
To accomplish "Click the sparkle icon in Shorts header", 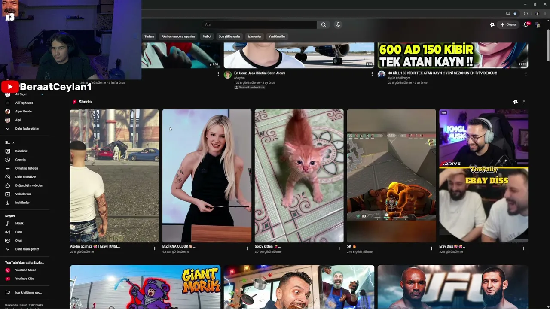I will [x=515, y=102].
